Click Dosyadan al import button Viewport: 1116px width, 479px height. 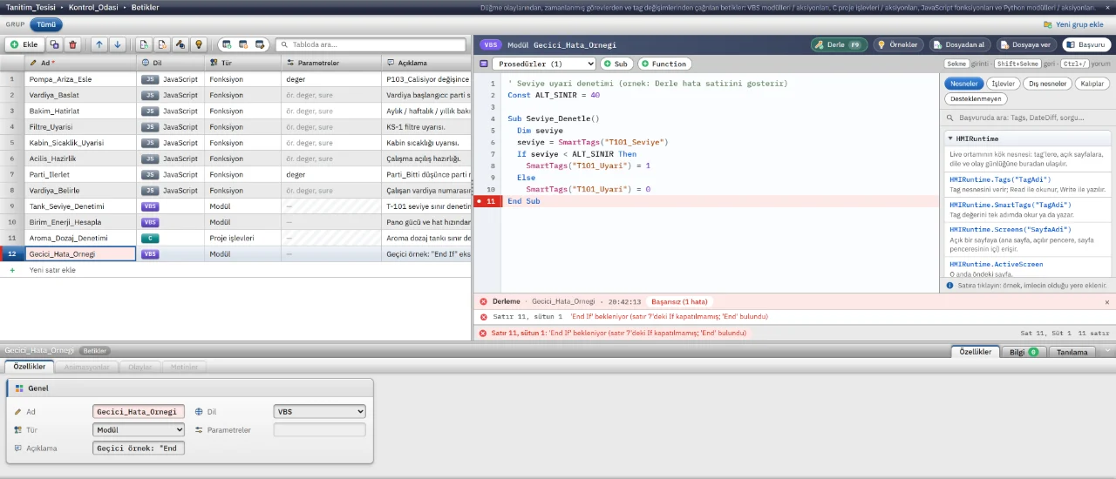tap(960, 44)
